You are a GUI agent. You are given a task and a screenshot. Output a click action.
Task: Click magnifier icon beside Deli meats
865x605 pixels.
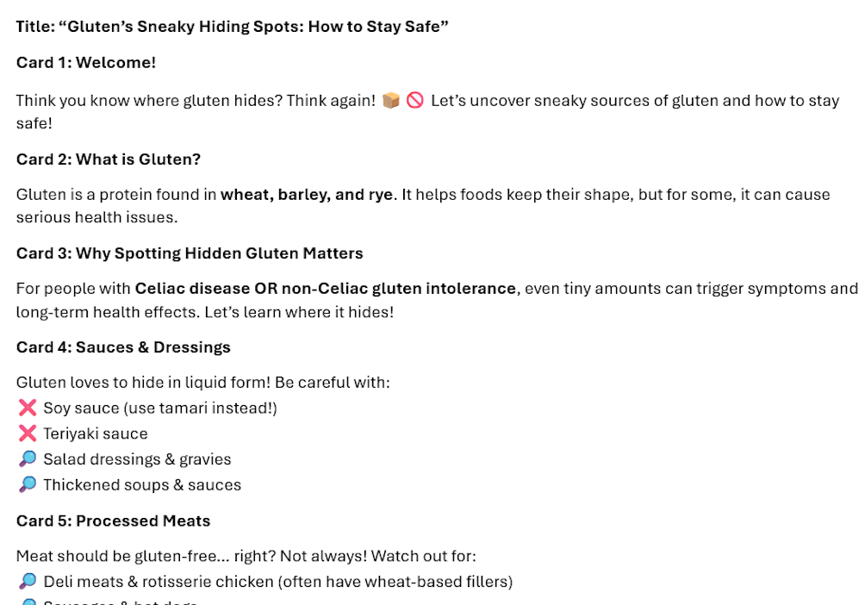(x=27, y=581)
